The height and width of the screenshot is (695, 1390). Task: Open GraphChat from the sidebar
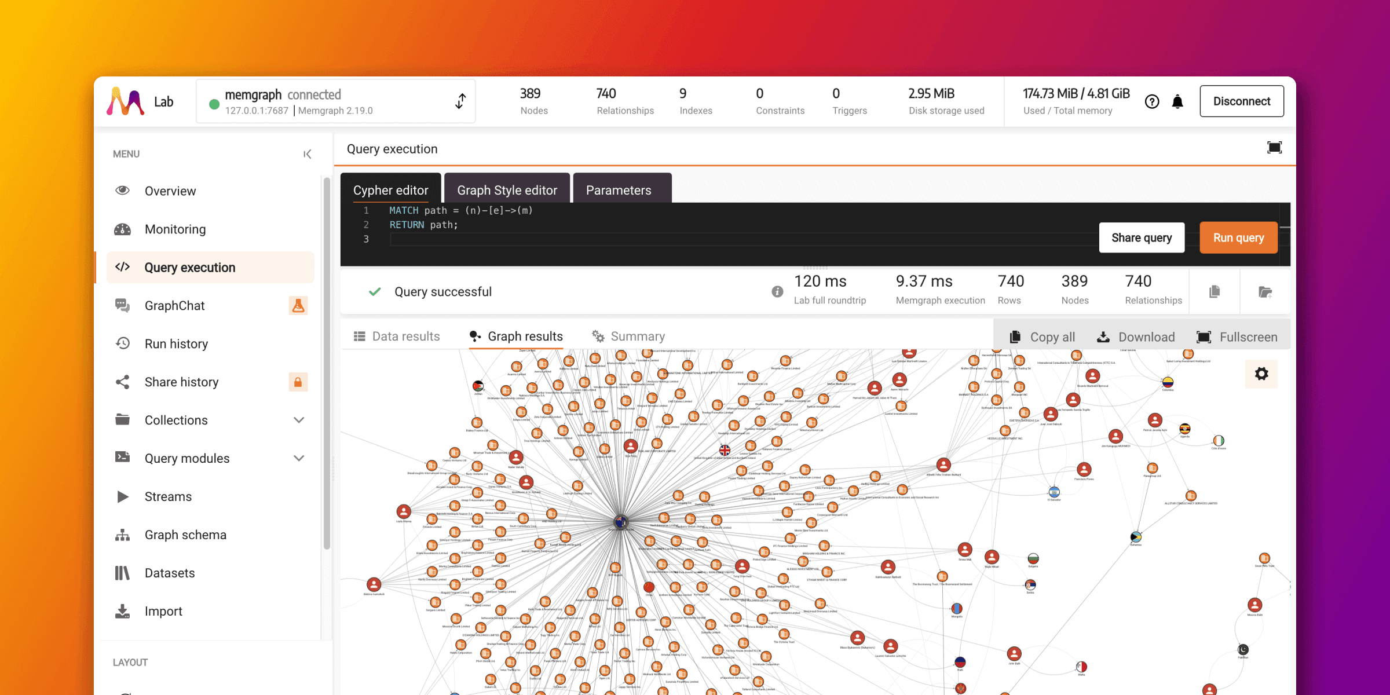(x=174, y=306)
